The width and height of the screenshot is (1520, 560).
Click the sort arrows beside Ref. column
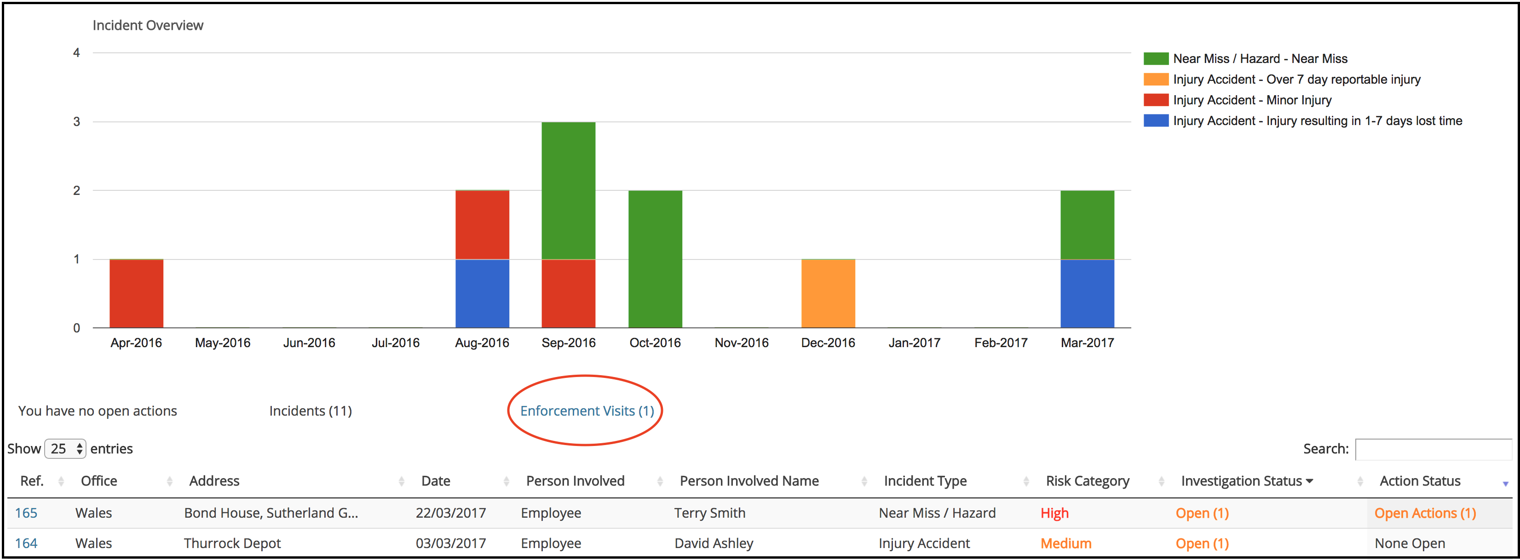coord(61,481)
